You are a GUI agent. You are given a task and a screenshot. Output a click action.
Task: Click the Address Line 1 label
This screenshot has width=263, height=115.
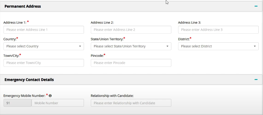point(15,22)
